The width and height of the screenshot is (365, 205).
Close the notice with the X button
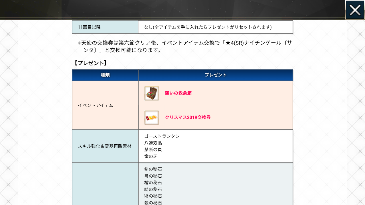click(x=355, y=10)
